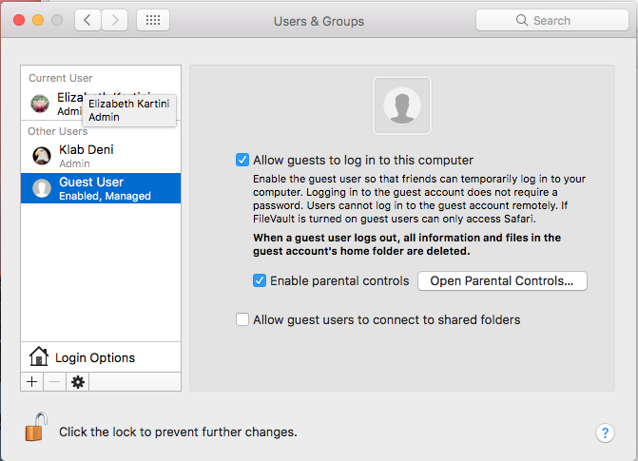
Task: Click the Klab Deni avatar icon
Action: click(x=42, y=156)
